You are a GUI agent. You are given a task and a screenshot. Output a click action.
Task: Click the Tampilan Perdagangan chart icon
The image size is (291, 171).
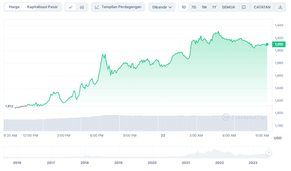click(97, 7)
